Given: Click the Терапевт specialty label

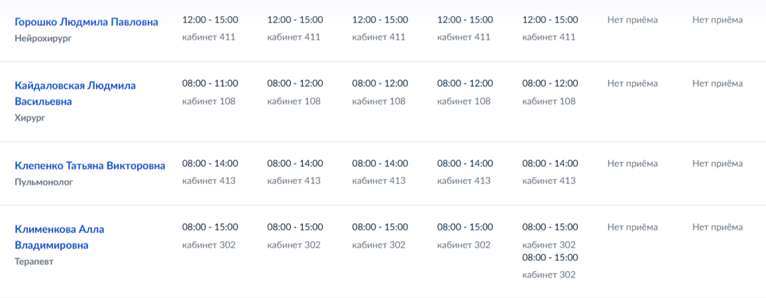Looking at the screenshot, I should click(x=34, y=262).
